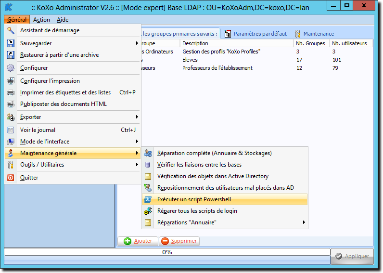Viewport: 383px width, 273px height.
Task: Click the value 17 in groups column
Action: click(299, 60)
